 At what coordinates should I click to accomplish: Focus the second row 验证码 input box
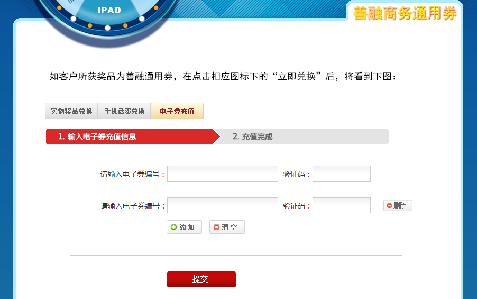pos(341,205)
